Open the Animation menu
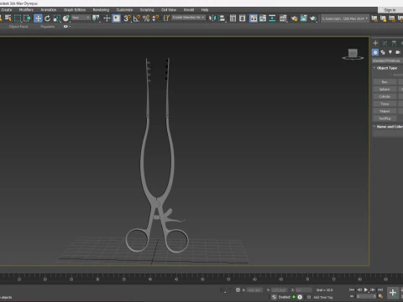403x302 pixels. 49,10
